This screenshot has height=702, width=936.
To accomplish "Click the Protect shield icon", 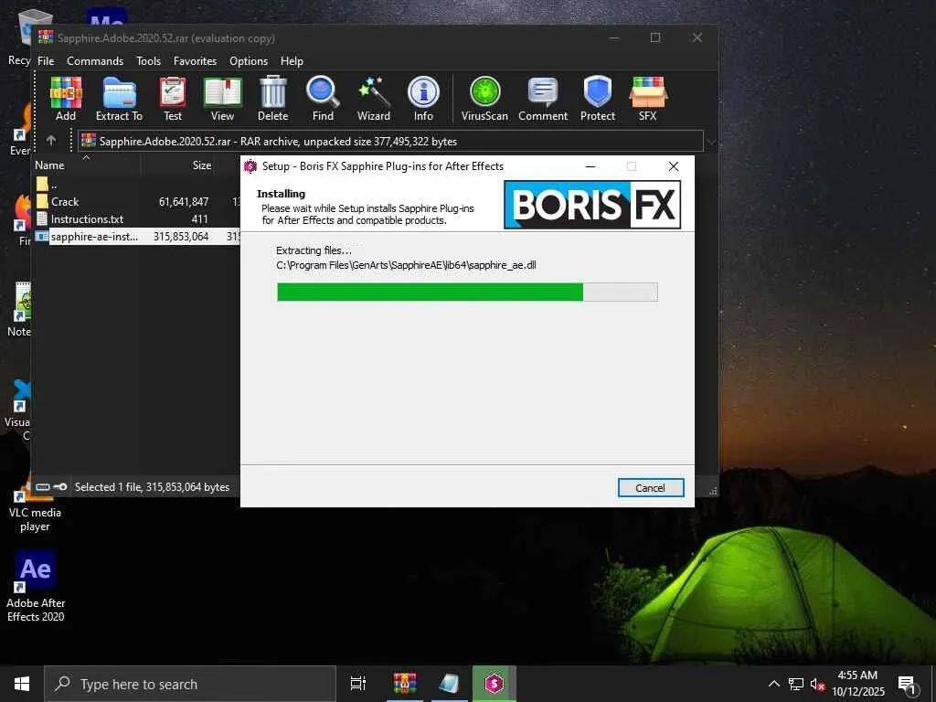I will coord(598,99).
